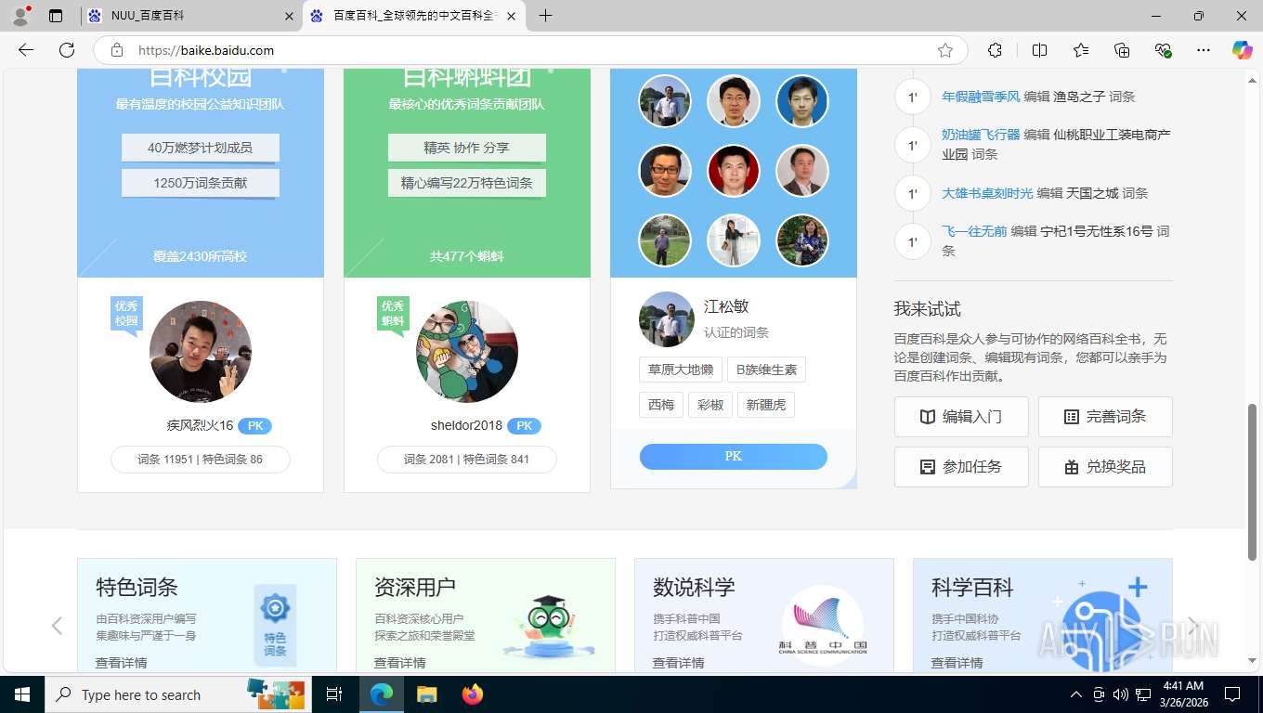
Task: Open the Extensions puzzle icon
Action: [996, 50]
